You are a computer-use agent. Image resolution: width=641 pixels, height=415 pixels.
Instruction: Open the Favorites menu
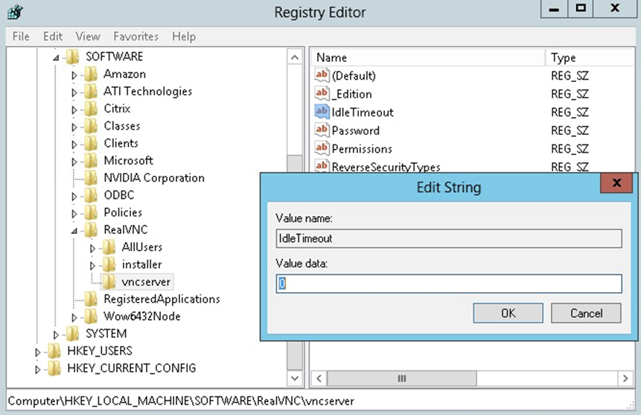(135, 36)
